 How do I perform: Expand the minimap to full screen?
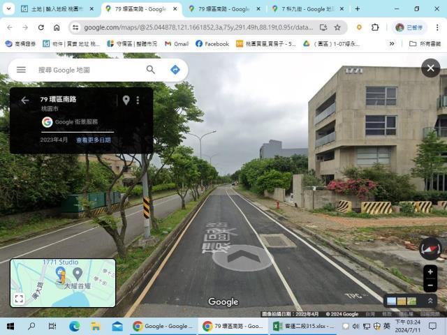point(19,299)
